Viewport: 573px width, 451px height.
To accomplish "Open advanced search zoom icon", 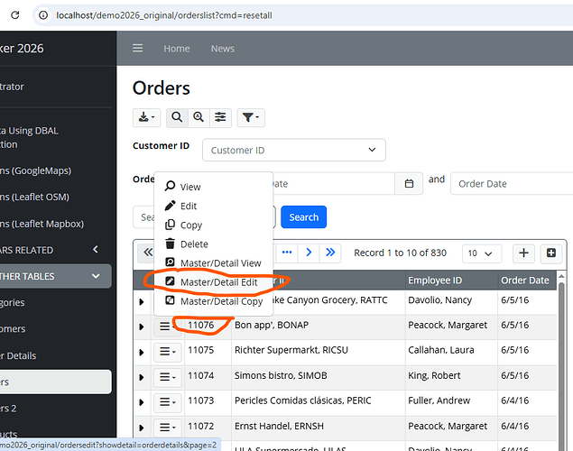I will pos(199,117).
